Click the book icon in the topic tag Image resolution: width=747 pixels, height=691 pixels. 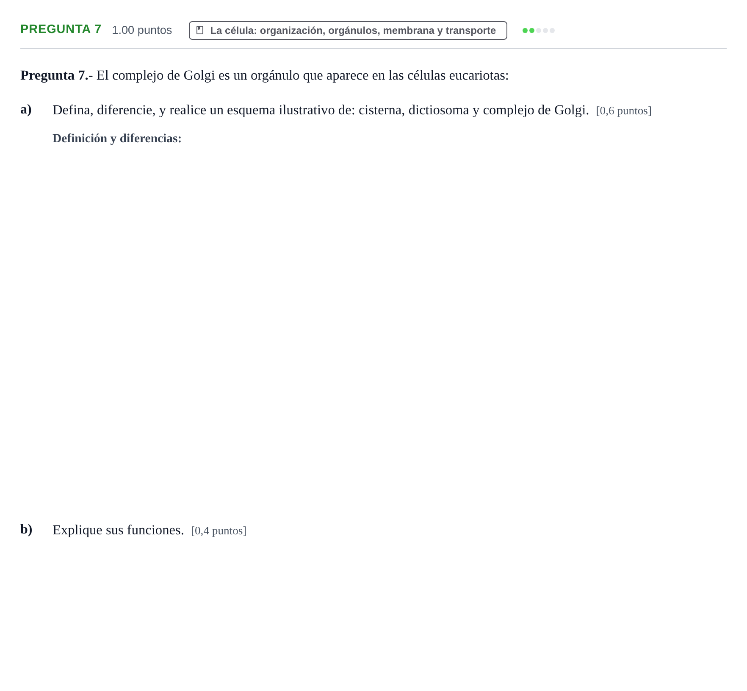200,30
